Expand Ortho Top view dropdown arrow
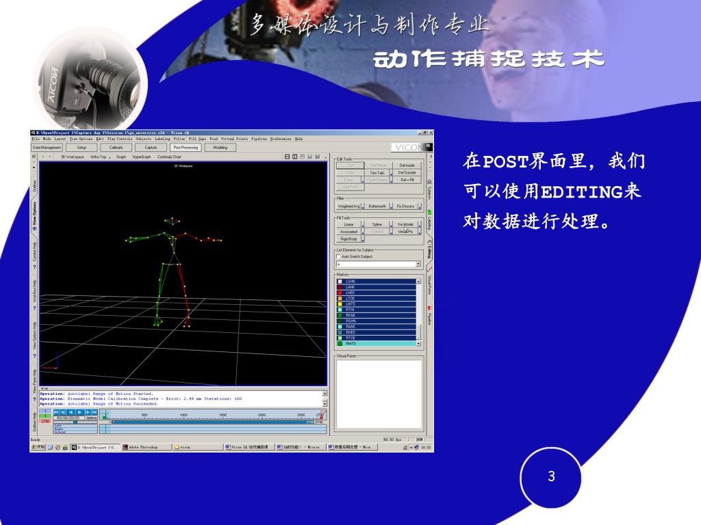Screen dimensions: 701x525 [110, 158]
